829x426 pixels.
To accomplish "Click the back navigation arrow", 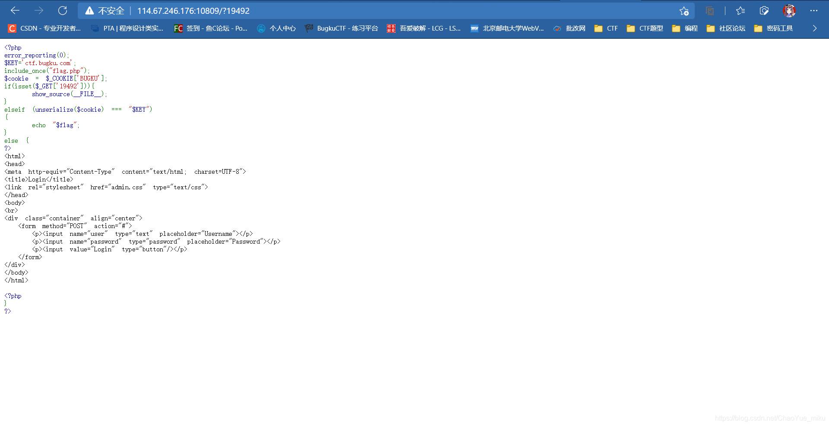I will pos(15,10).
